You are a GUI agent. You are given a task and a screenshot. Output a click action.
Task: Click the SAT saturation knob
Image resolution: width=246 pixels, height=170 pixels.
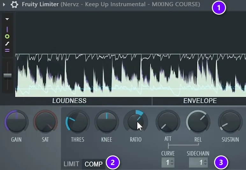(x=45, y=122)
